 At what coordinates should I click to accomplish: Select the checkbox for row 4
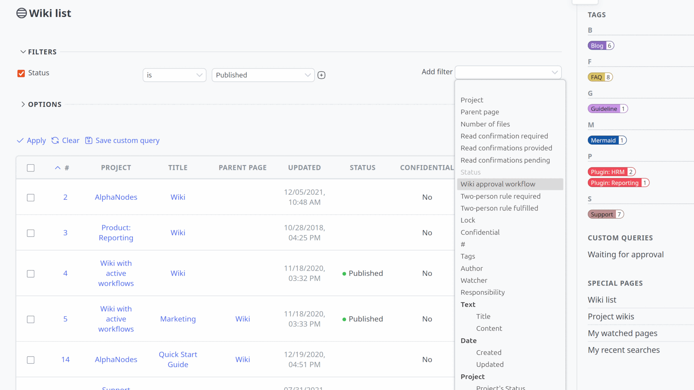(31, 273)
